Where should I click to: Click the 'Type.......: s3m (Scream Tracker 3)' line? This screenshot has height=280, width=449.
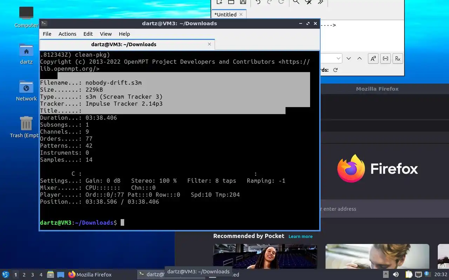coord(101,97)
